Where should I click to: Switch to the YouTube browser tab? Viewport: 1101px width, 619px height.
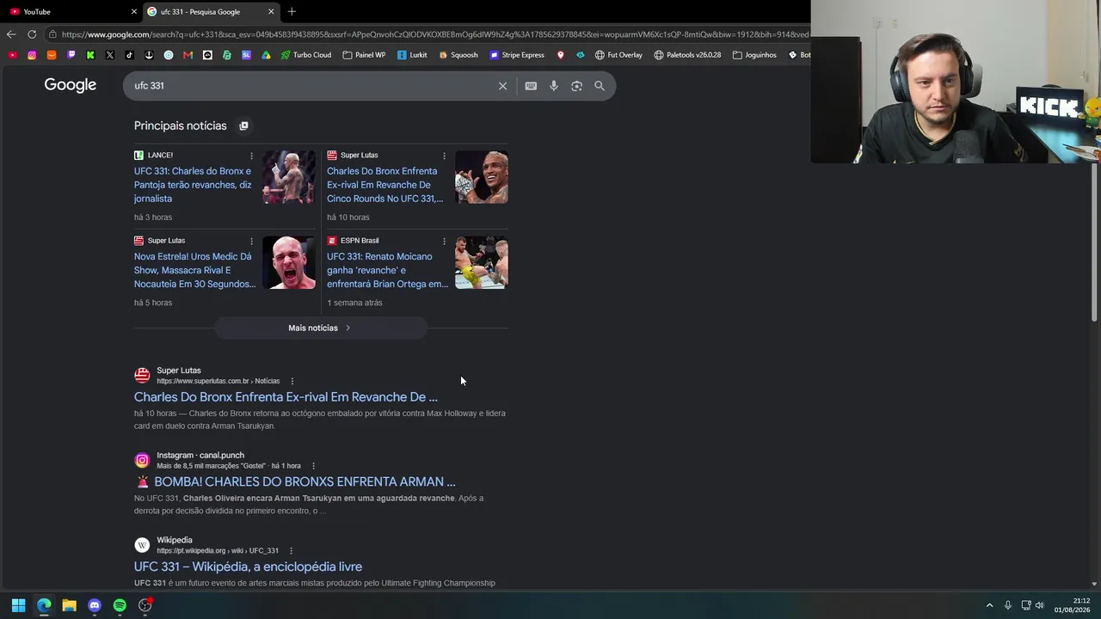71,11
